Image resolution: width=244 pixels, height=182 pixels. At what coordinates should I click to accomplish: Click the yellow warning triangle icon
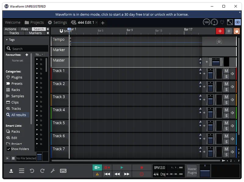pos(97,174)
